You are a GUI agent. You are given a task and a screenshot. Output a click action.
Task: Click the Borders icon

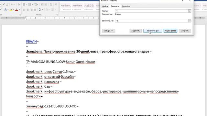tap(52, 10)
